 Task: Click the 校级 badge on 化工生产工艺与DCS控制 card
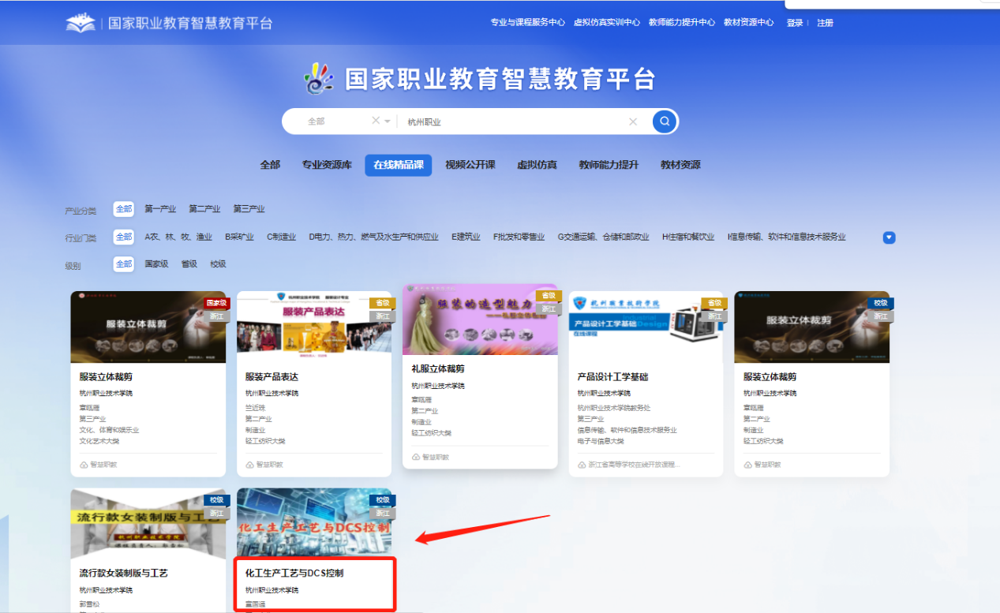(382, 500)
